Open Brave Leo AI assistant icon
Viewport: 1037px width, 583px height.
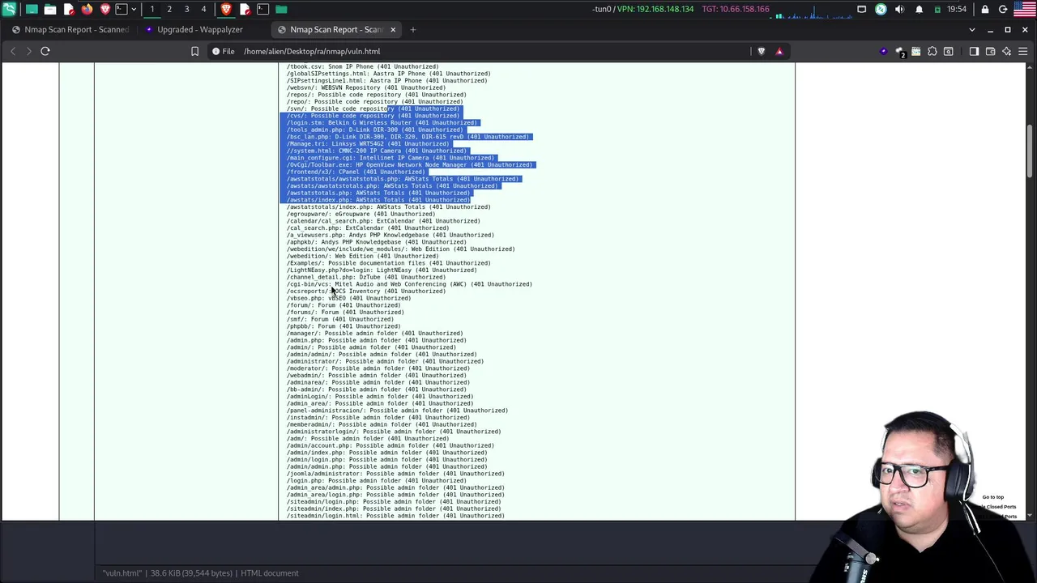point(1006,51)
